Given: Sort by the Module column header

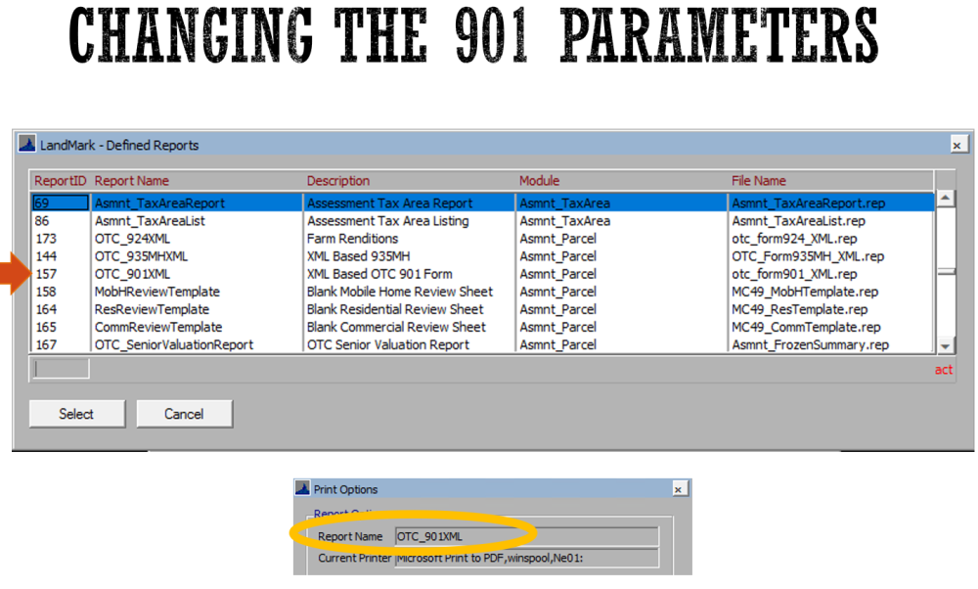Looking at the screenshot, I should (x=538, y=181).
